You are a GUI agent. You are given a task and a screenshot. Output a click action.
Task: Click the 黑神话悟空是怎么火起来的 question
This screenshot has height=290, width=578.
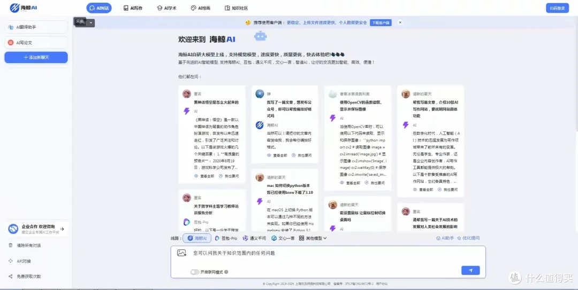[216, 103]
